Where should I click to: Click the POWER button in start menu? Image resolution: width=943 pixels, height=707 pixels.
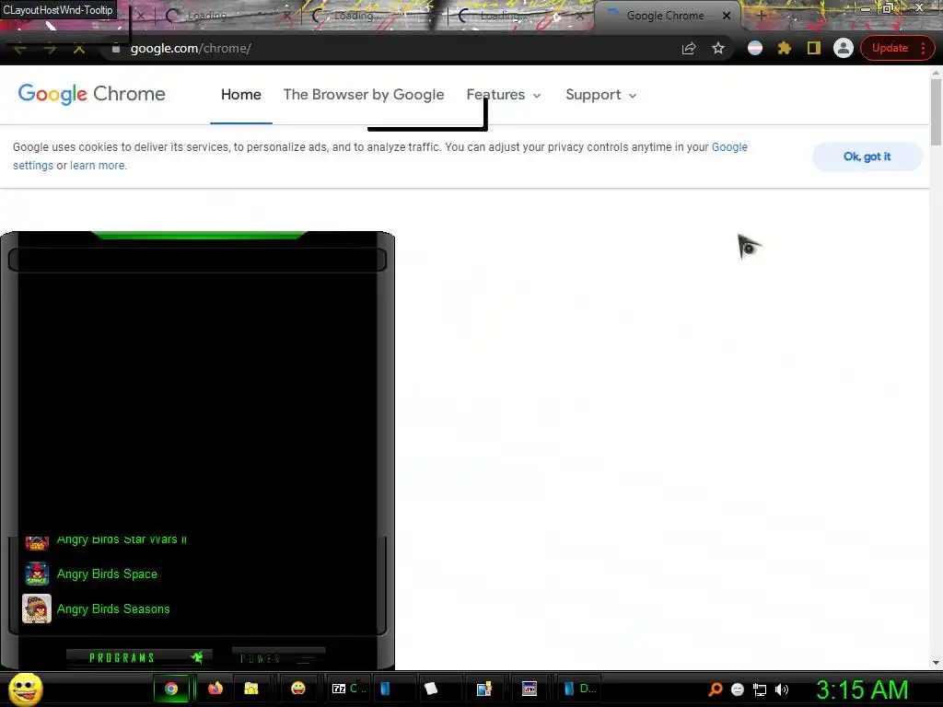point(278,657)
